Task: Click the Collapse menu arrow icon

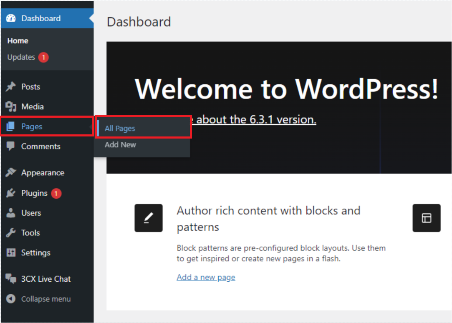Action: click(11, 299)
